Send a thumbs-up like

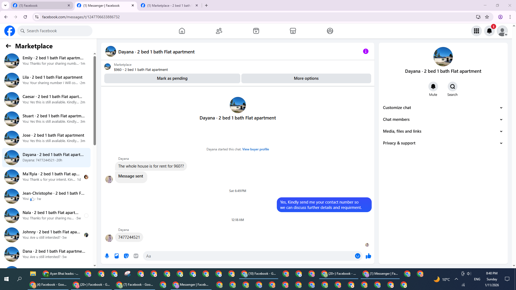[368, 256]
